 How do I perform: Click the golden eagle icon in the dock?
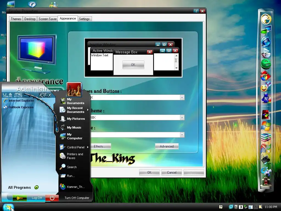coord(266,19)
